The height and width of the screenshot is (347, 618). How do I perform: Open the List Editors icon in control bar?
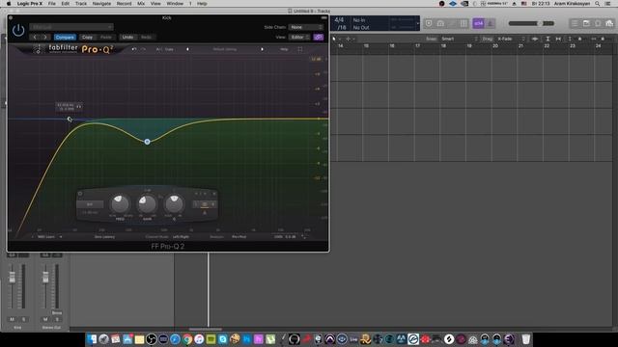click(x=575, y=23)
